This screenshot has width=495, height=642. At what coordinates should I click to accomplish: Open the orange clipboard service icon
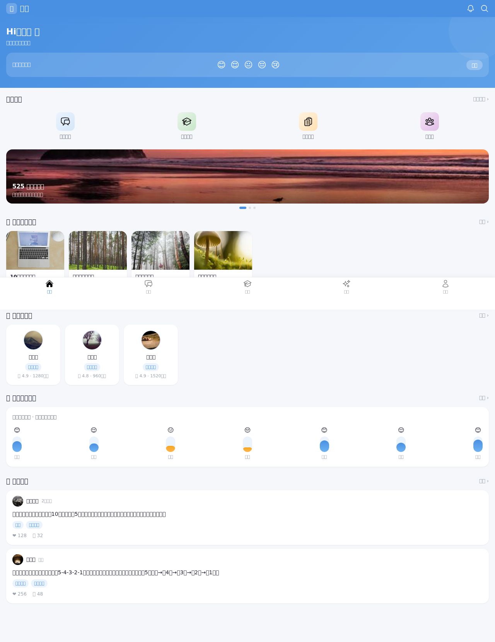coord(308,122)
